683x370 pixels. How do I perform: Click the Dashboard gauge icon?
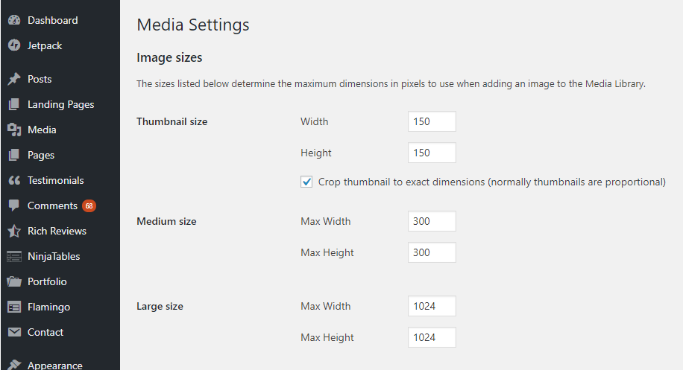(13, 20)
